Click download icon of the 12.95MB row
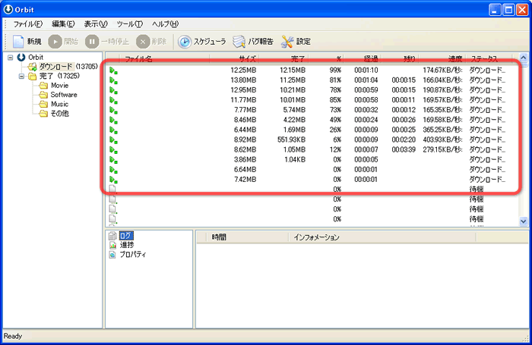The height and width of the screenshot is (345, 532). [x=113, y=90]
